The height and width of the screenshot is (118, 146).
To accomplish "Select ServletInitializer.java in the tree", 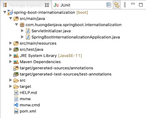I will [51, 31].
